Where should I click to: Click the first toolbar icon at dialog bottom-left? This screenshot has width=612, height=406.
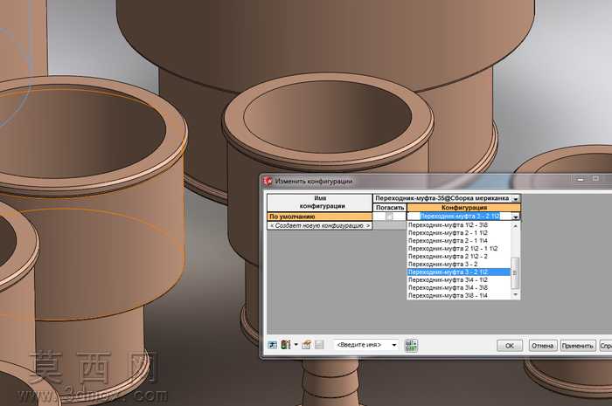point(273,345)
